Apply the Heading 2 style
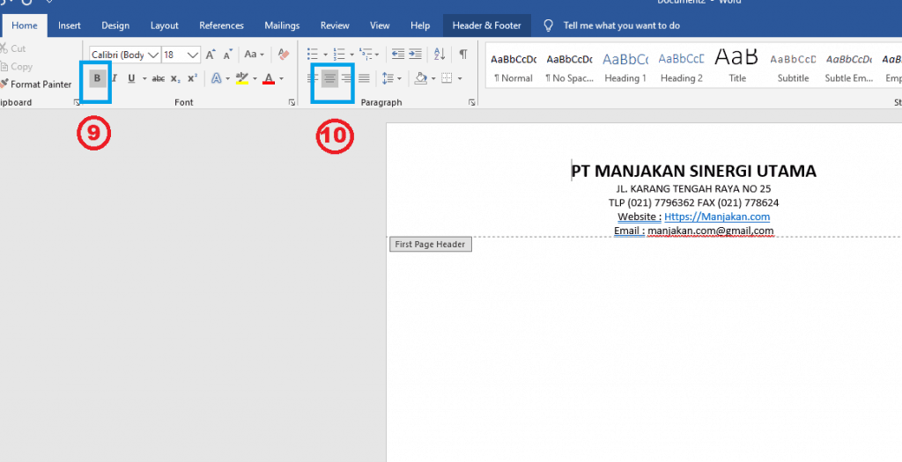The width and height of the screenshot is (902, 462). tap(681, 67)
